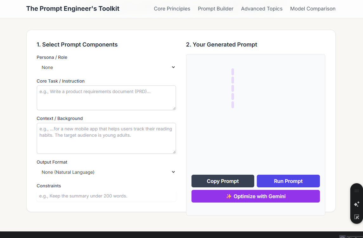Expand the Persona / Role dropdown

tap(106, 67)
